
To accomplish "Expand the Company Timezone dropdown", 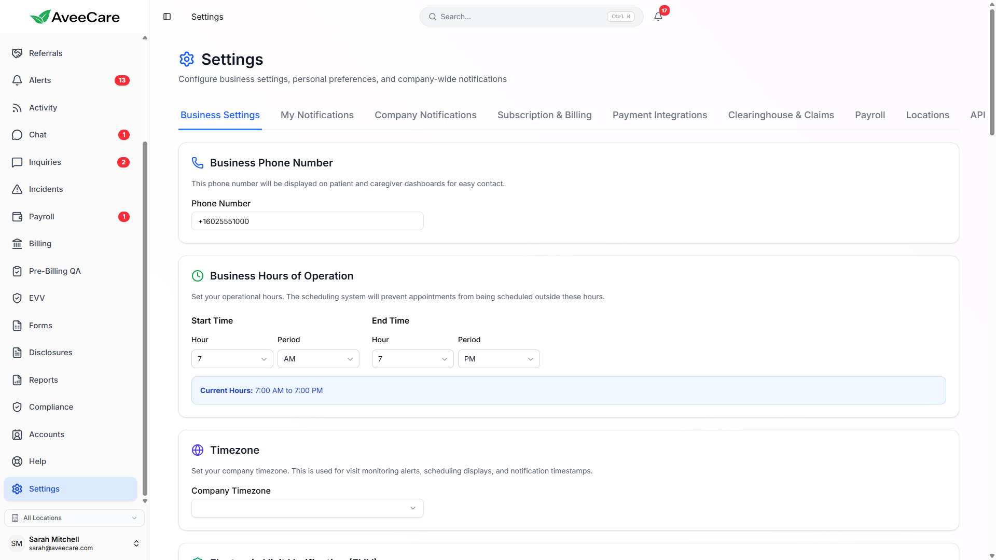I will click(x=307, y=508).
